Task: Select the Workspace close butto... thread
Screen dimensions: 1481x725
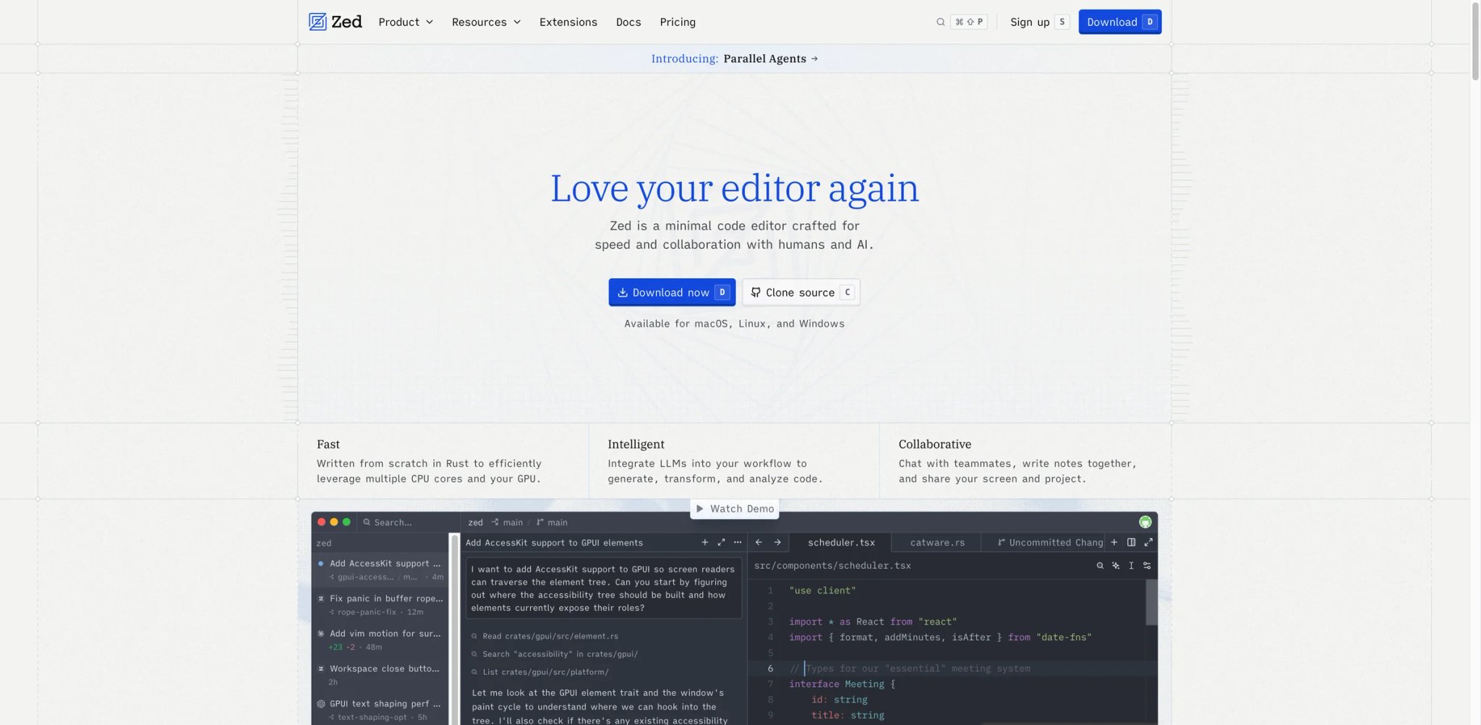Action: pyautogui.click(x=381, y=675)
